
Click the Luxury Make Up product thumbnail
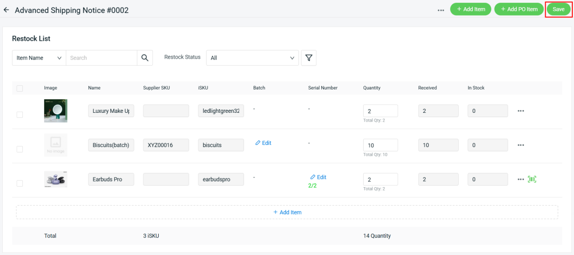click(x=55, y=111)
